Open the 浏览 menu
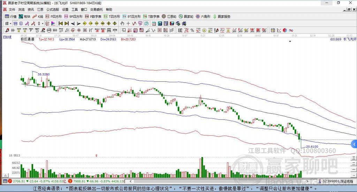The image size is (357, 192). coord(21,9)
